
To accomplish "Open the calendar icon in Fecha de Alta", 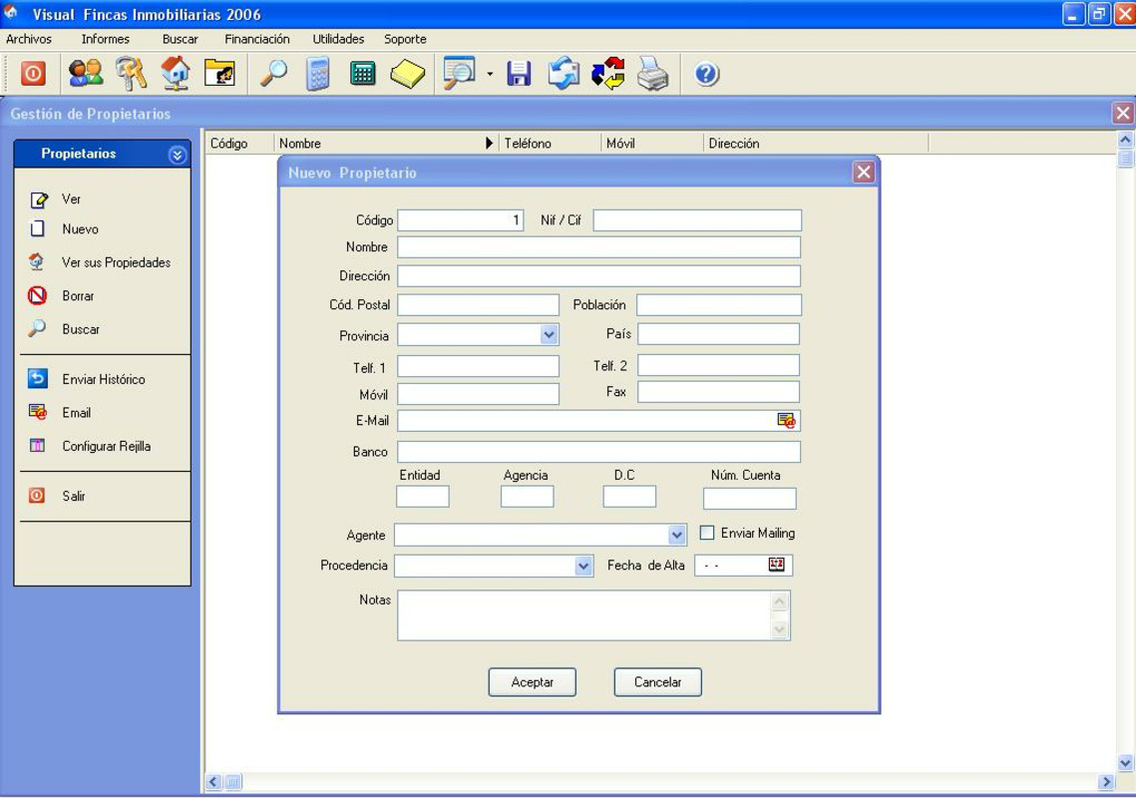I will [x=776, y=565].
